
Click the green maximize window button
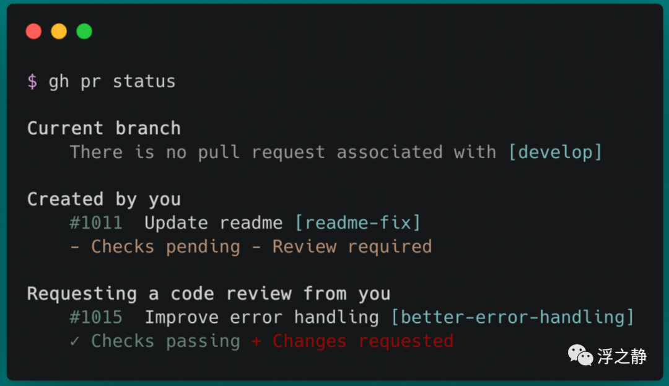click(x=84, y=31)
